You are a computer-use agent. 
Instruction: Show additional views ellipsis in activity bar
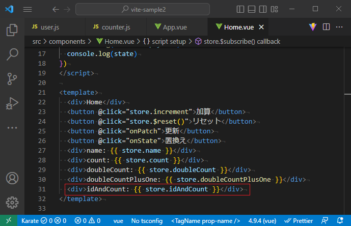(x=12, y=128)
